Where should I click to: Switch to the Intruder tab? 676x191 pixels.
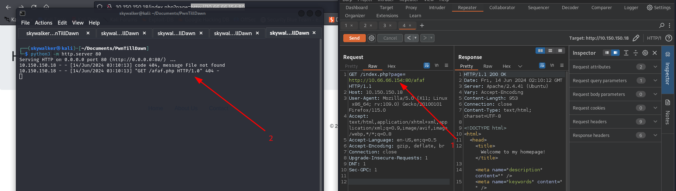[437, 8]
